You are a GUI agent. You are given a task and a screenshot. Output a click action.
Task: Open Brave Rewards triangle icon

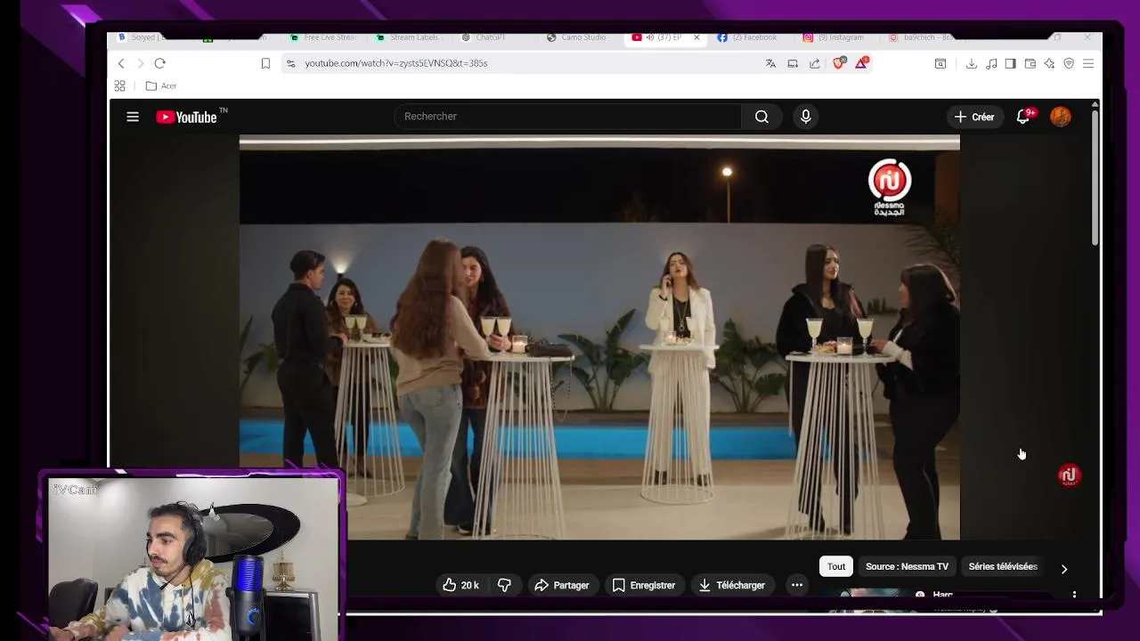point(861,63)
